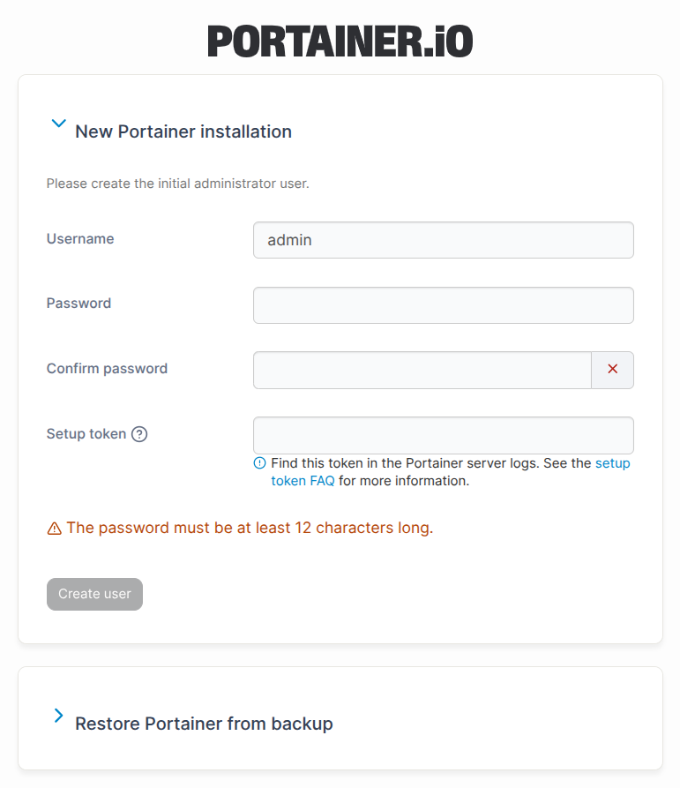Click the PORTAINER.iO logo
The width and height of the screenshot is (680, 788).
point(340,41)
